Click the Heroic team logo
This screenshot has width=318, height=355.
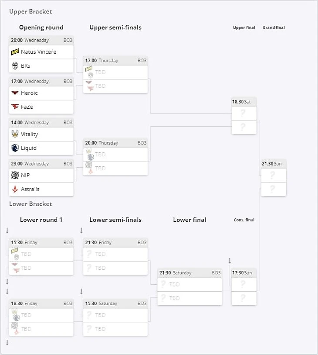(x=15, y=93)
